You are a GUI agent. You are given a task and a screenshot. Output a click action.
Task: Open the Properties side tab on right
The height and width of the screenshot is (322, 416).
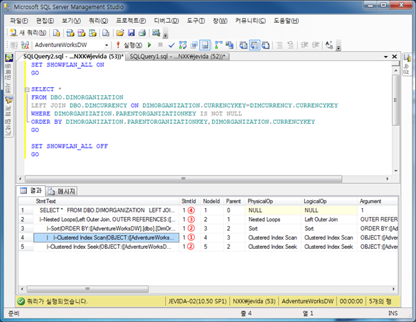tap(407, 64)
